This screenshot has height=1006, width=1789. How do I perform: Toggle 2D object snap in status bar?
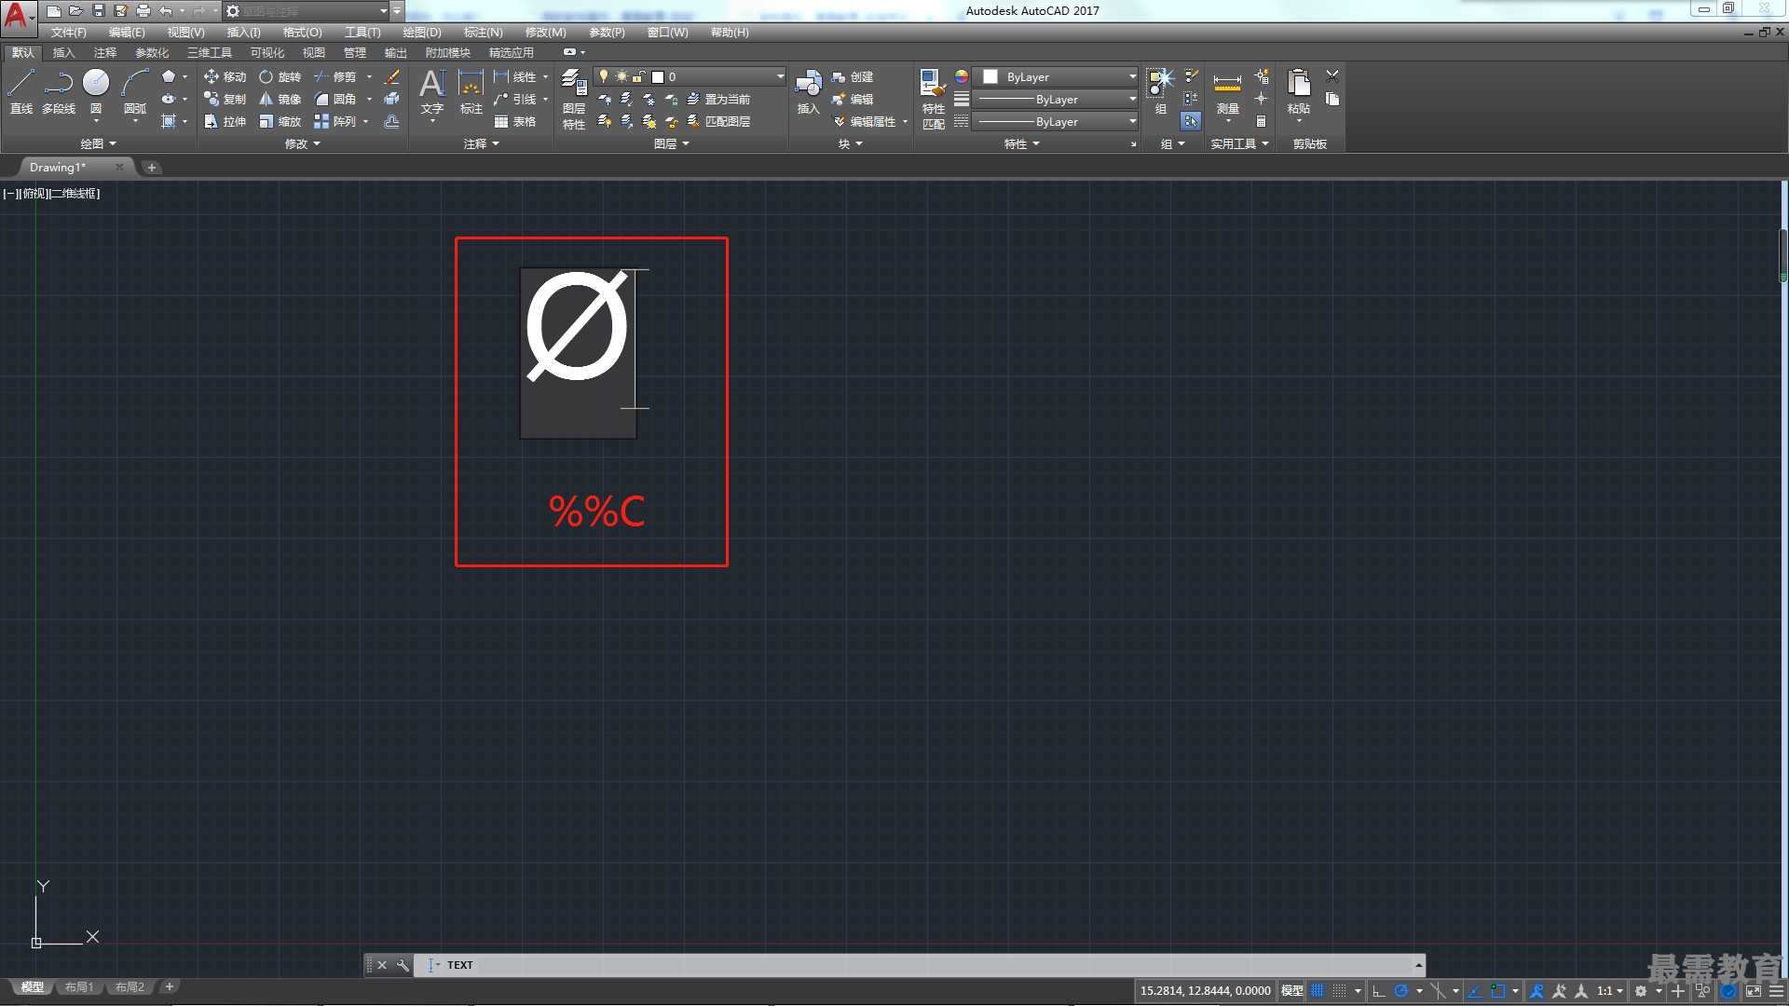point(1498,991)
